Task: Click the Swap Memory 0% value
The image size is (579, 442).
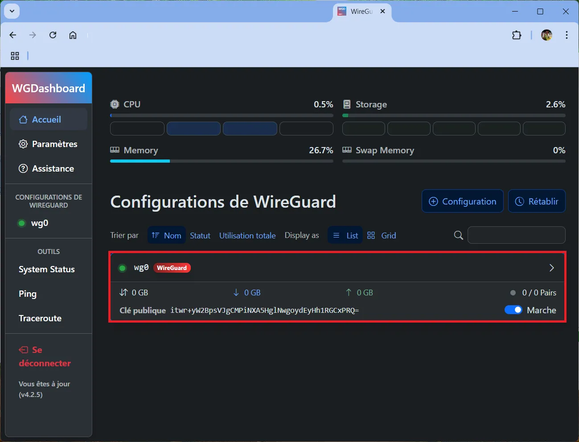Action: click(x=559, y=150)
